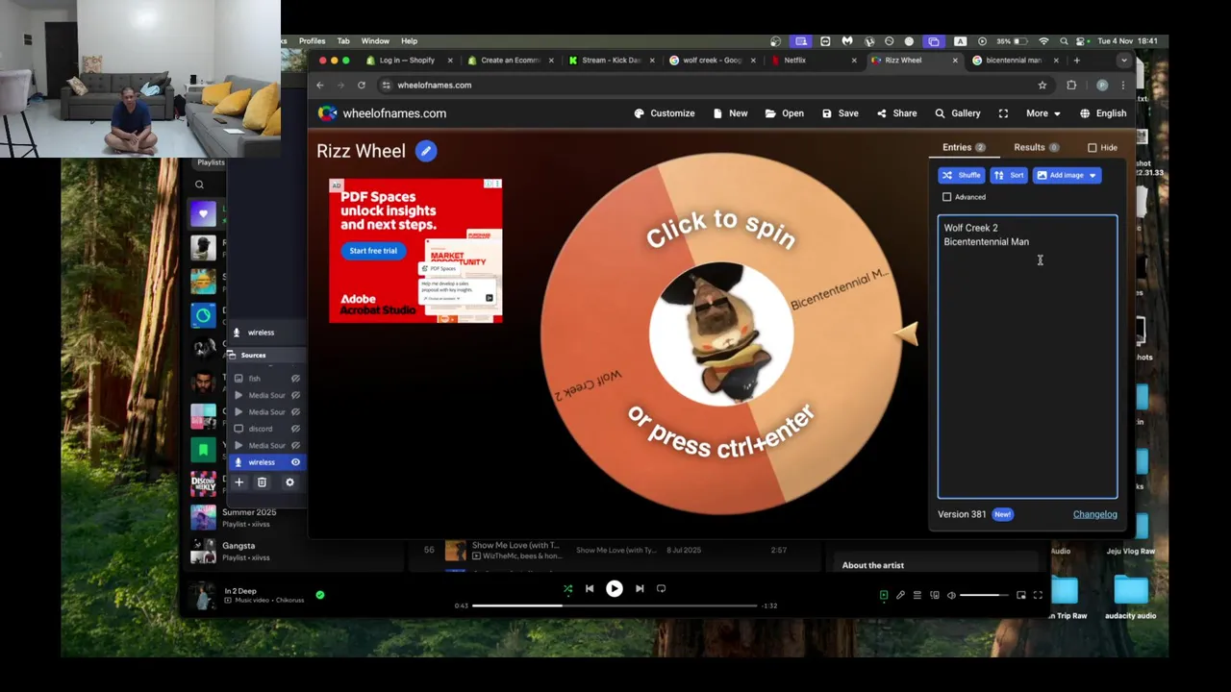Viewport: 1231px width, 692px height.
Task: Save the current wheel
Action: [840, 113]
